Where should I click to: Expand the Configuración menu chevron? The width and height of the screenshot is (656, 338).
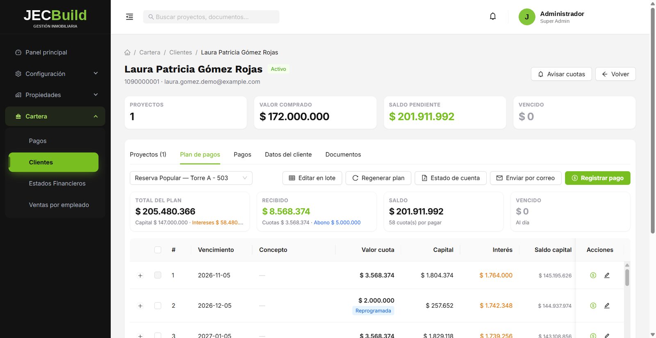click(96, 73)
